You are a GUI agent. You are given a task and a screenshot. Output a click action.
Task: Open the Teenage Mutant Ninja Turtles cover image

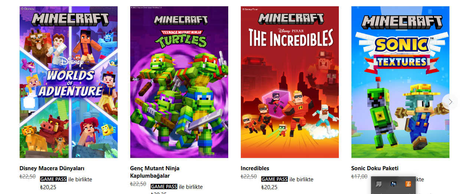click(x=179, y=82)
